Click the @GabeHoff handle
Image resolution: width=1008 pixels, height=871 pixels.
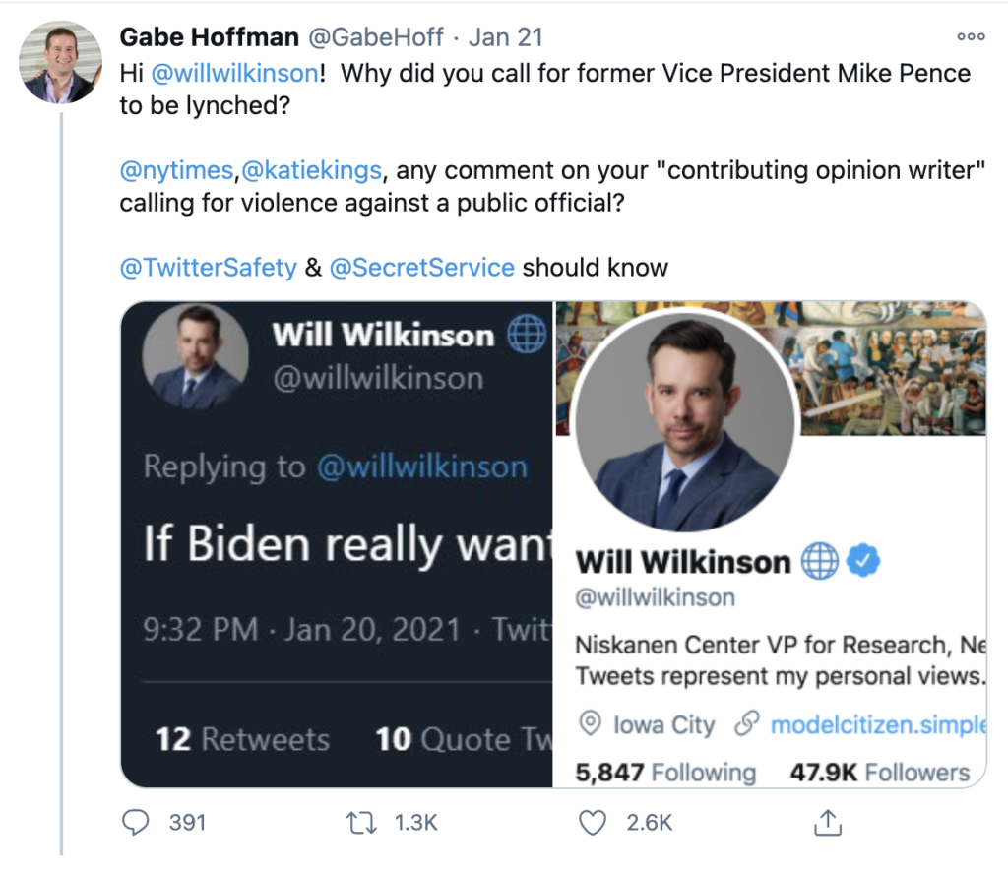(376, 37)
